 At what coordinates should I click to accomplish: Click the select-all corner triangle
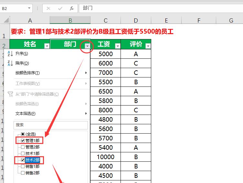(6, 20)
